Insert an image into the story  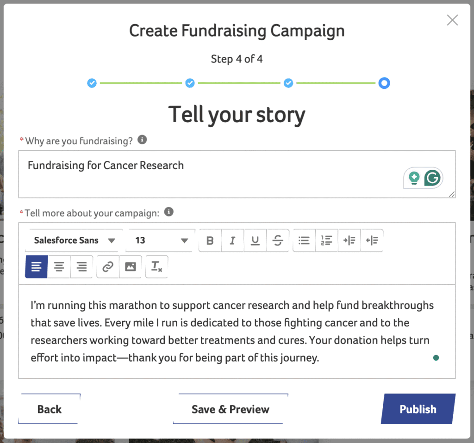[x=131, y=267]
